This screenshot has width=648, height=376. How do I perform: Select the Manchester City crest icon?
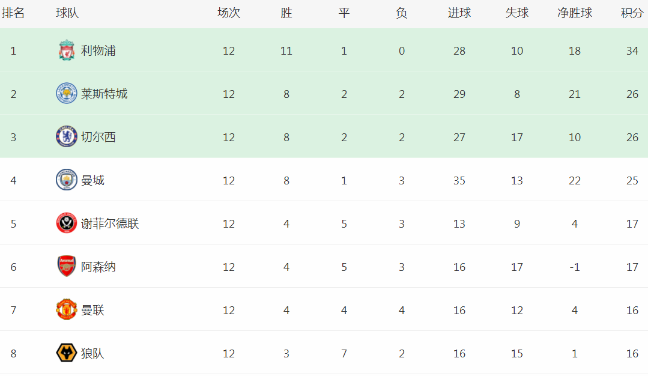tap(67, 180)
